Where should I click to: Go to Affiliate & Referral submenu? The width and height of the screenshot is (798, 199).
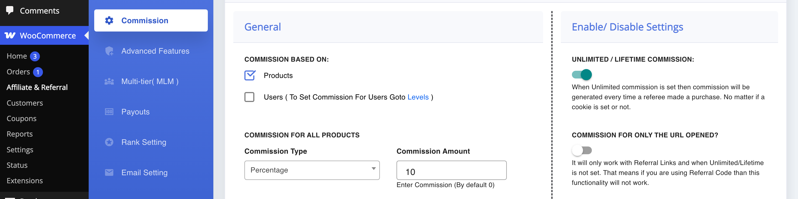click(37, 87)
